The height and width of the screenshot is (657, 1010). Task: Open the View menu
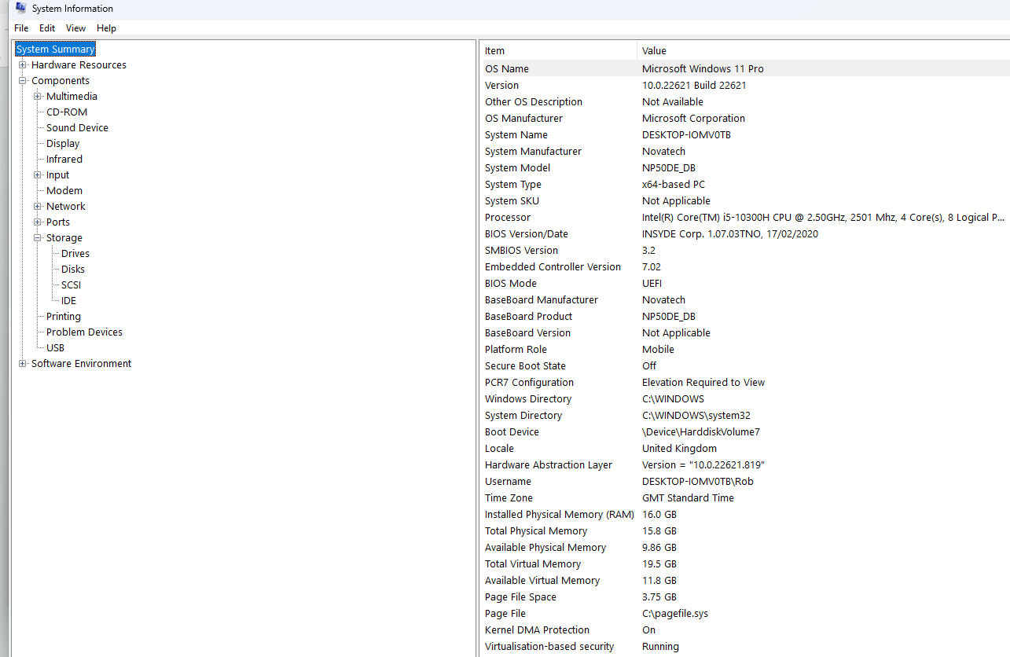coord(76,28)
